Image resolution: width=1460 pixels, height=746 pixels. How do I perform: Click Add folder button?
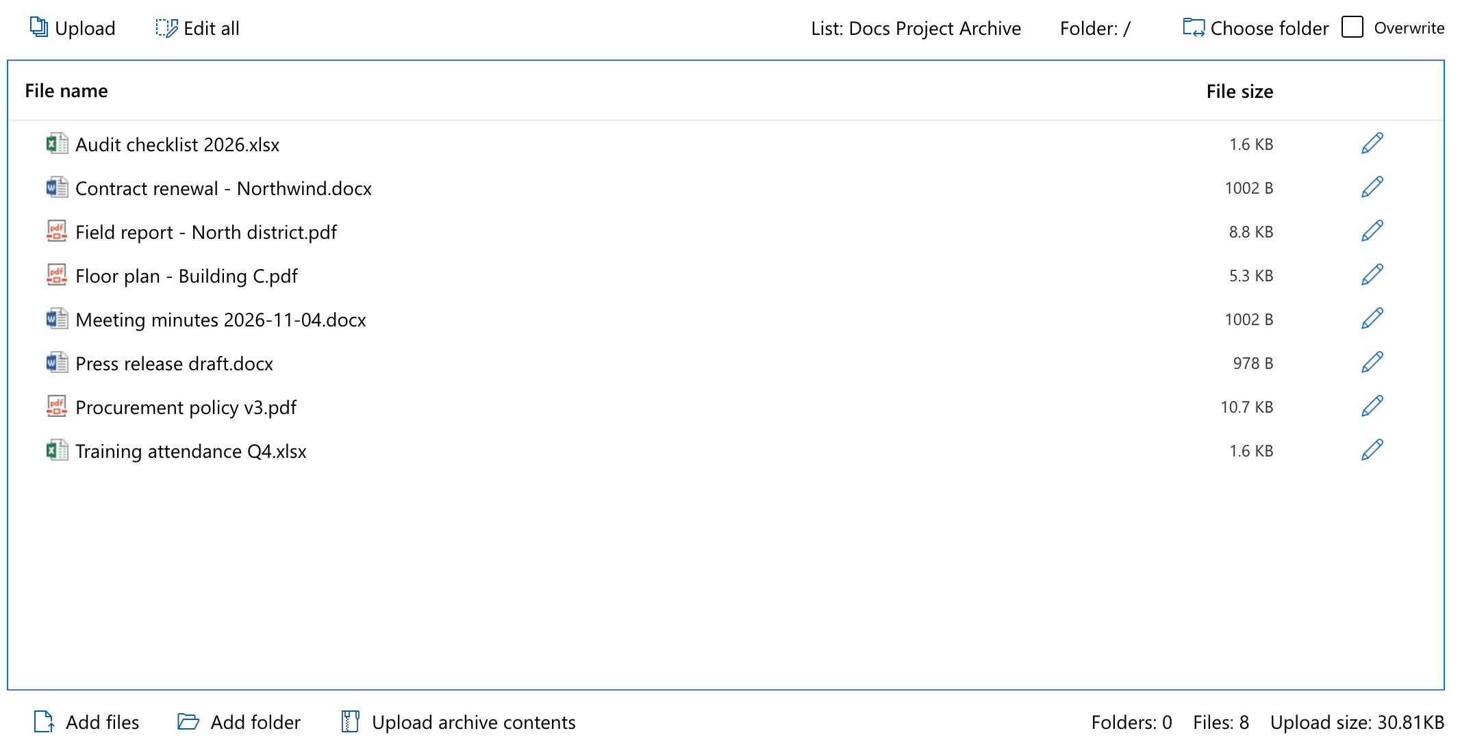[239, 722]
